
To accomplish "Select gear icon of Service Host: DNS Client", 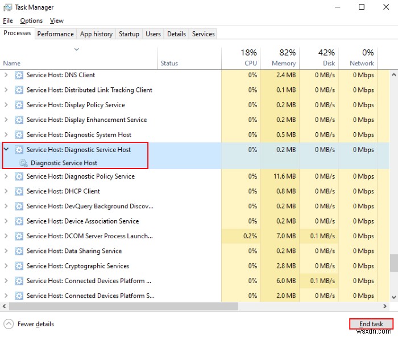I will point(19,75).
